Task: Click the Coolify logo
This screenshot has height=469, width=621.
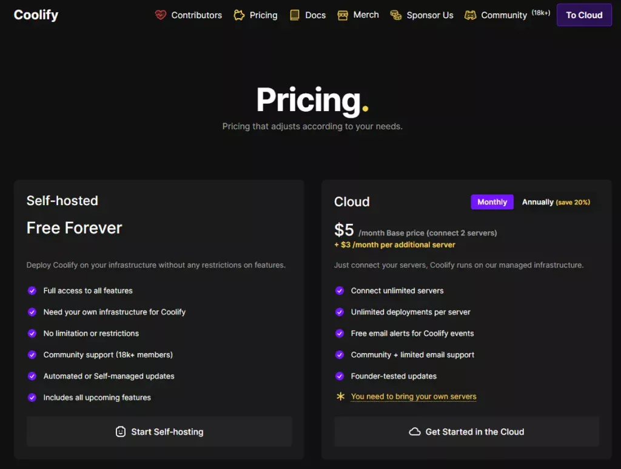Action: pyautogui.click(x=35, y=15)
